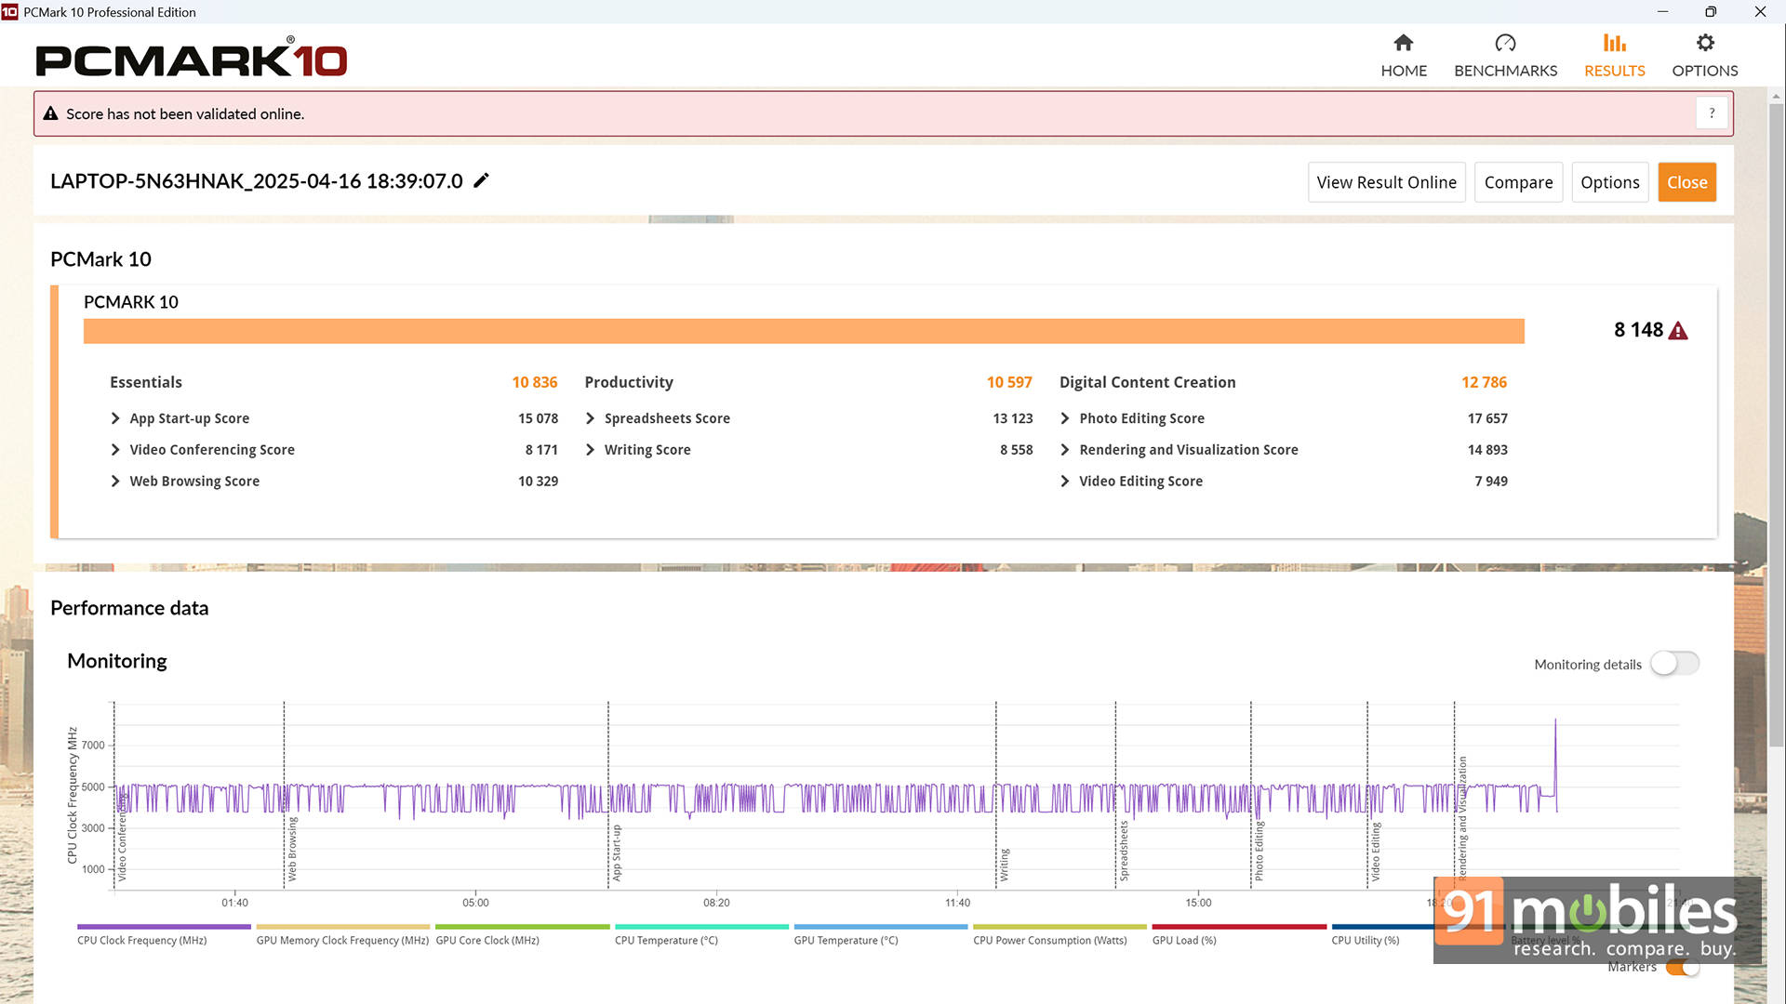This screenshot has width=1786, height=1004.
Task: Click the Performance data heading
Action: 129,608
